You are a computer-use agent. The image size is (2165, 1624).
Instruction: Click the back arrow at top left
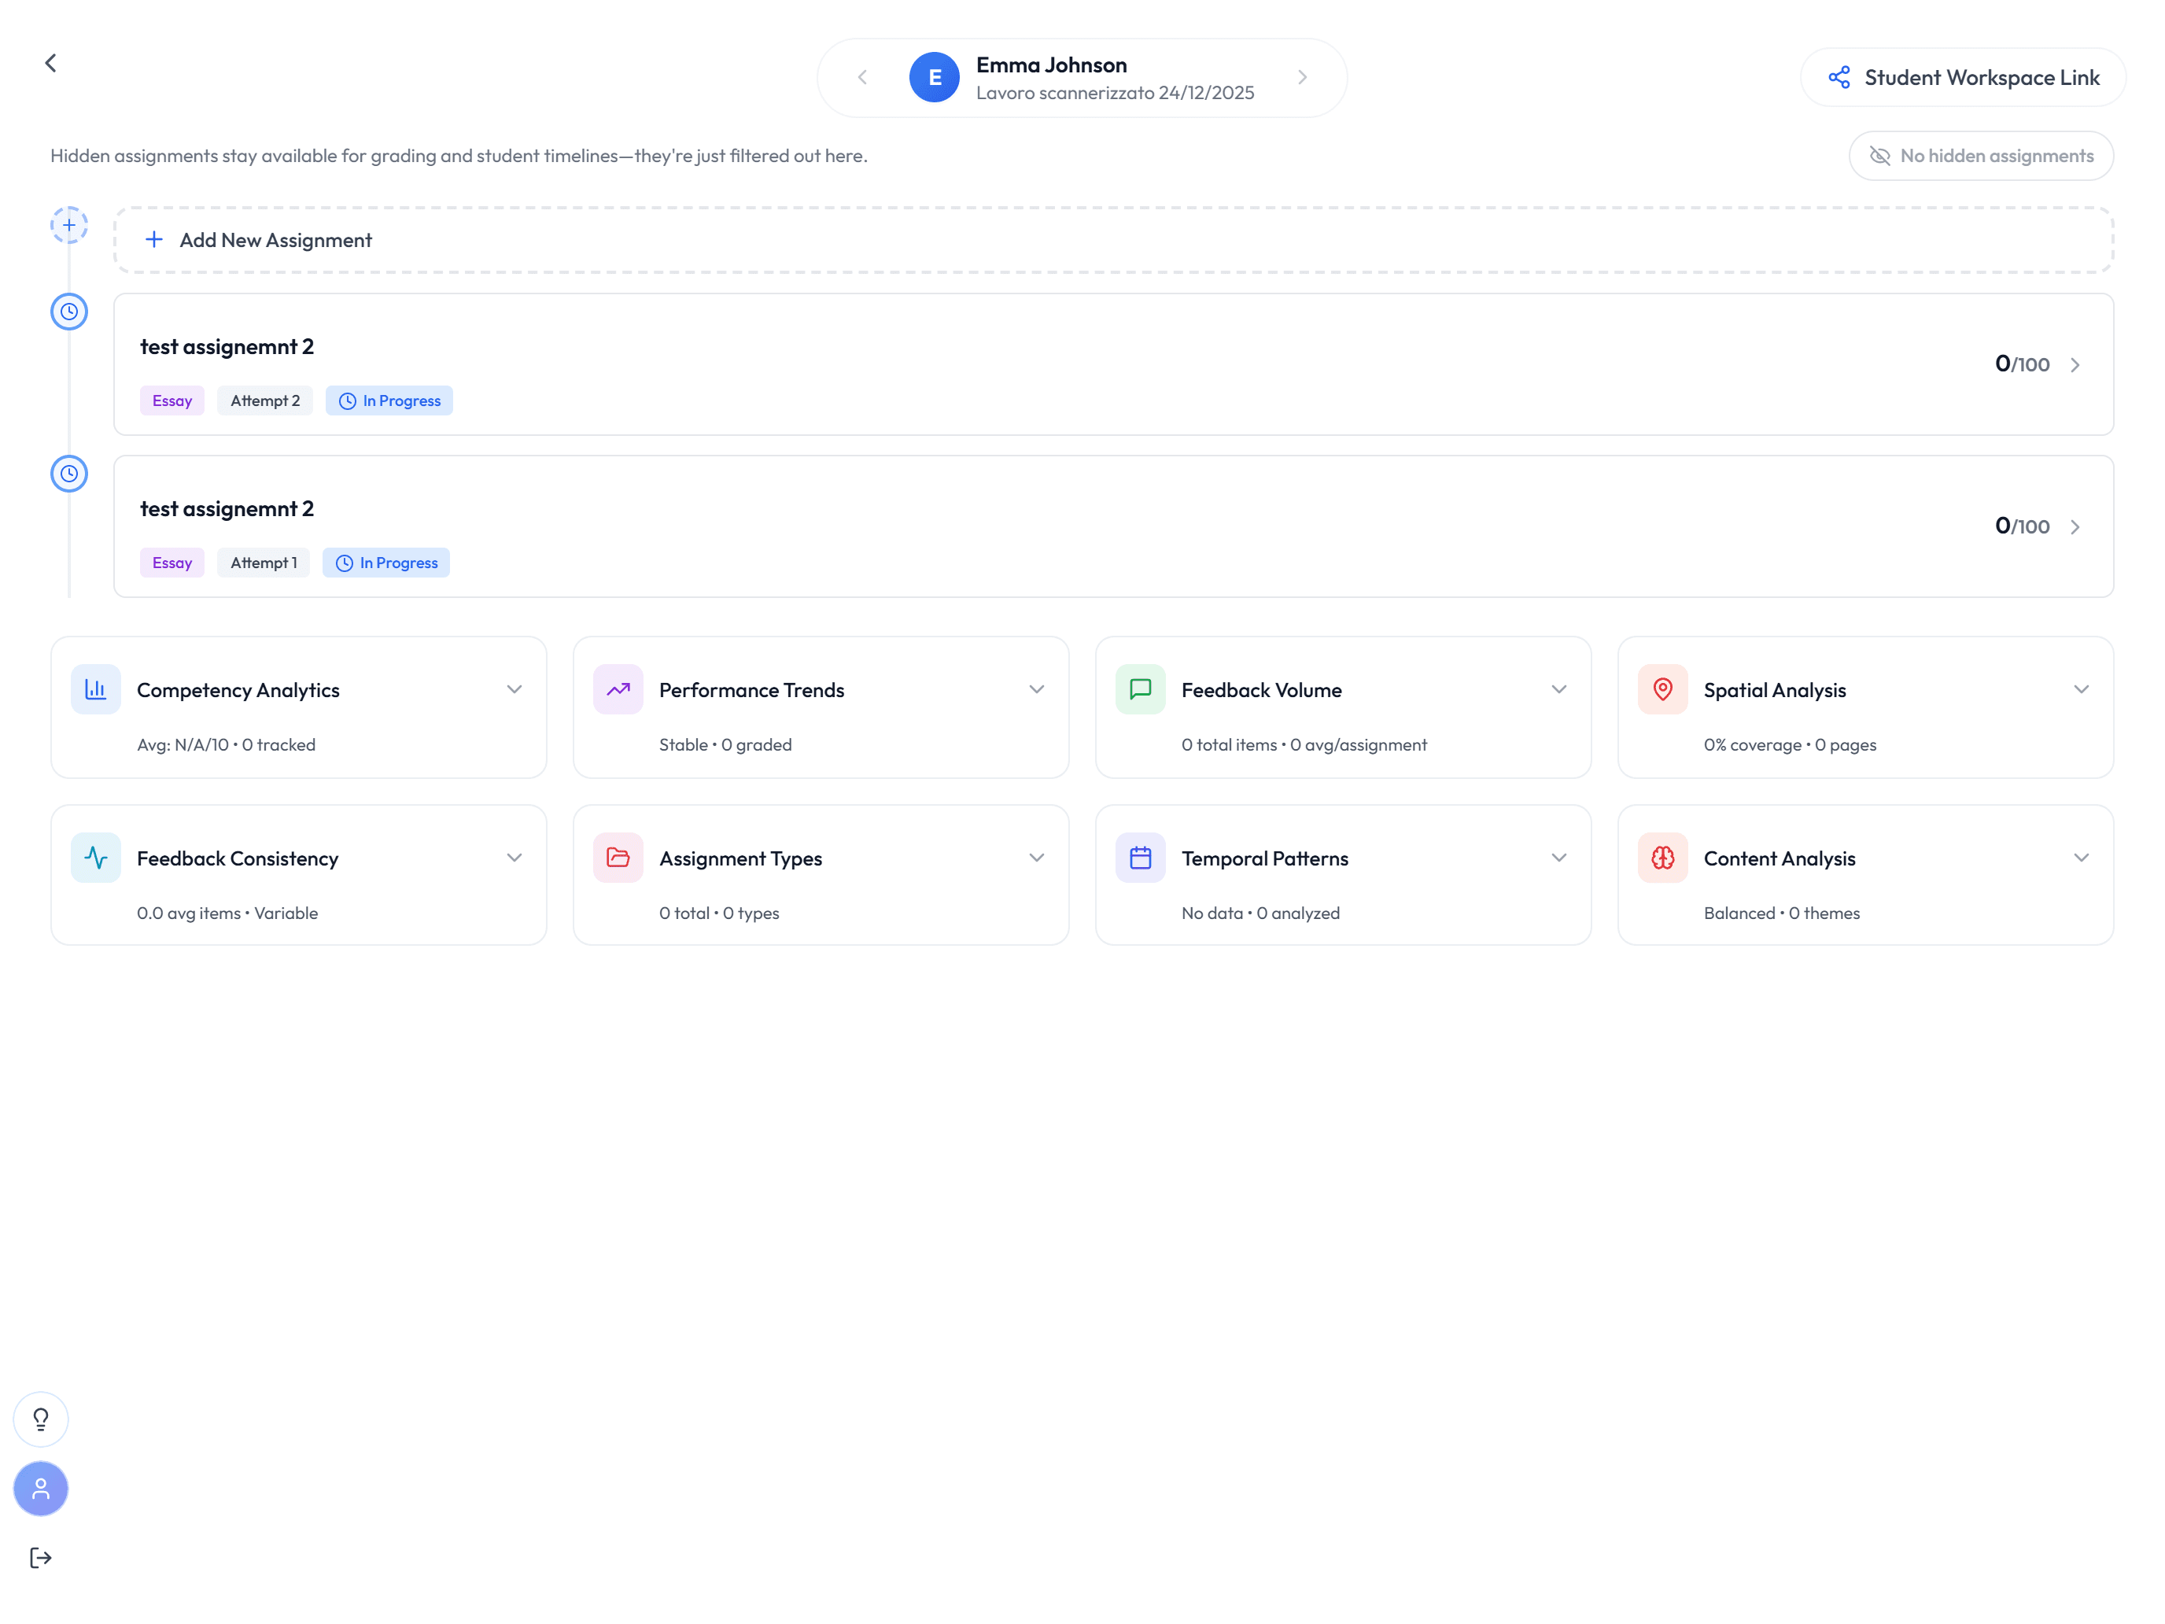pos(50,61)
